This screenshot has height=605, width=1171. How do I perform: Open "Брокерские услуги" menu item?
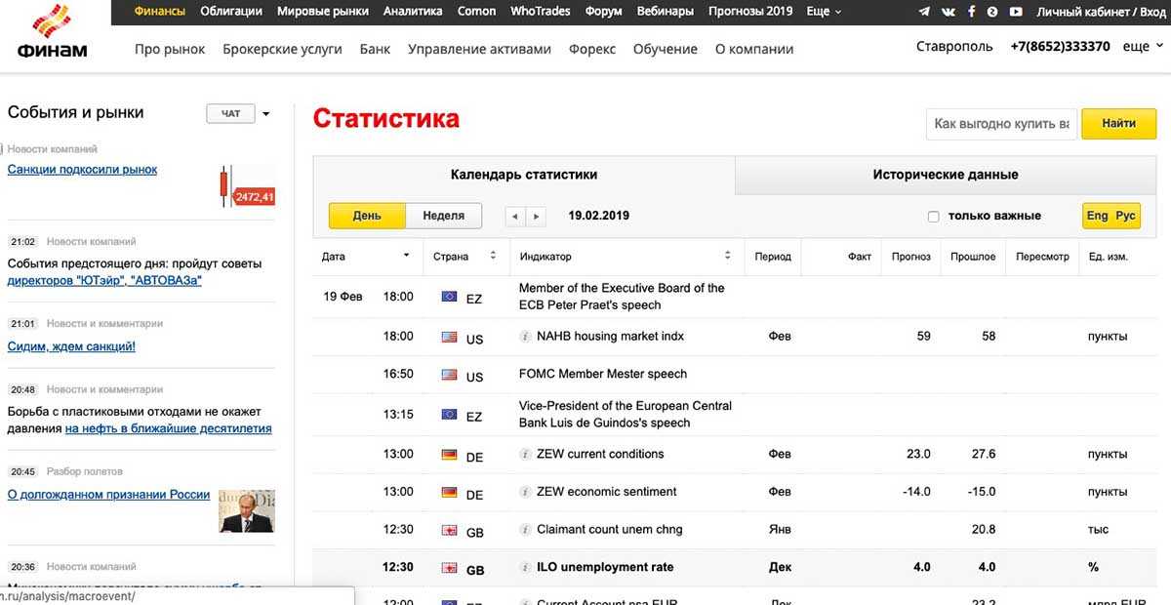(282, 49)
